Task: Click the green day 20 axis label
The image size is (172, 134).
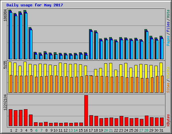Action: (x=106, y=130)
